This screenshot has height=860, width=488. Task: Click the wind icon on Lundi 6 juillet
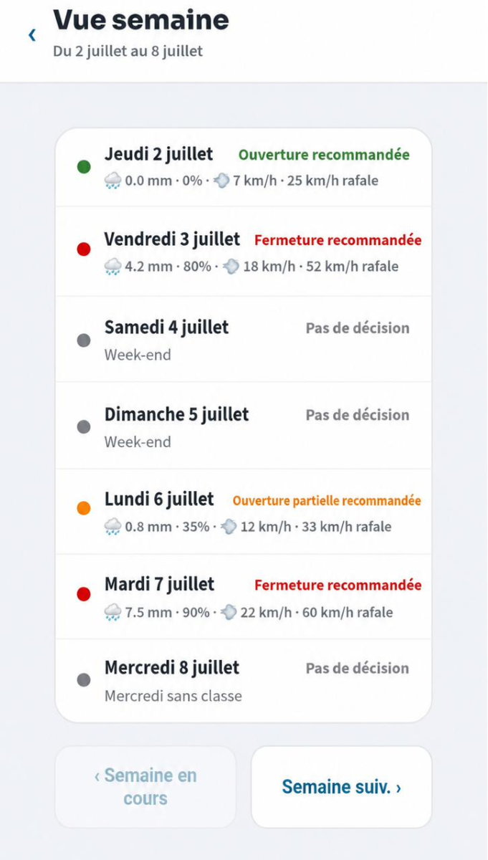point(229,527)
